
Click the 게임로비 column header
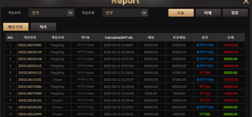tap(58, 38)
